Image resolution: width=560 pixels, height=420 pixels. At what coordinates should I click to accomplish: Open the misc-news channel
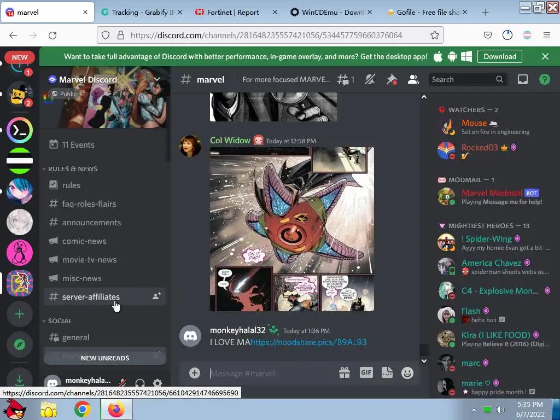click(104, 278)
